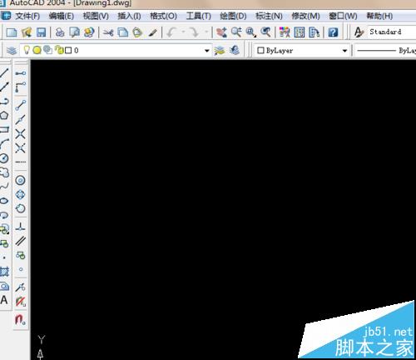Select the Revision Cloud tool
Image resolution: width=416 pixels, height=360 pixels.
pos(4,172)
